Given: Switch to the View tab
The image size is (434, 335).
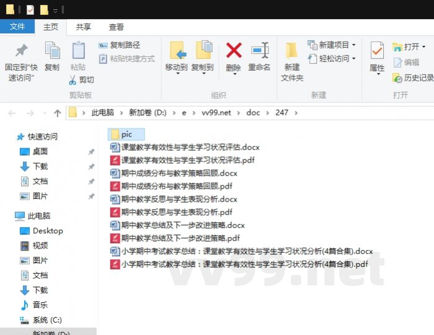Looking at the screenshot, I should coord(117,27).
